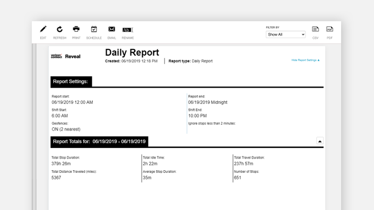Click the Edit label in toolbar
Viewport: 374px width, 210px height.
click(43, 38)
